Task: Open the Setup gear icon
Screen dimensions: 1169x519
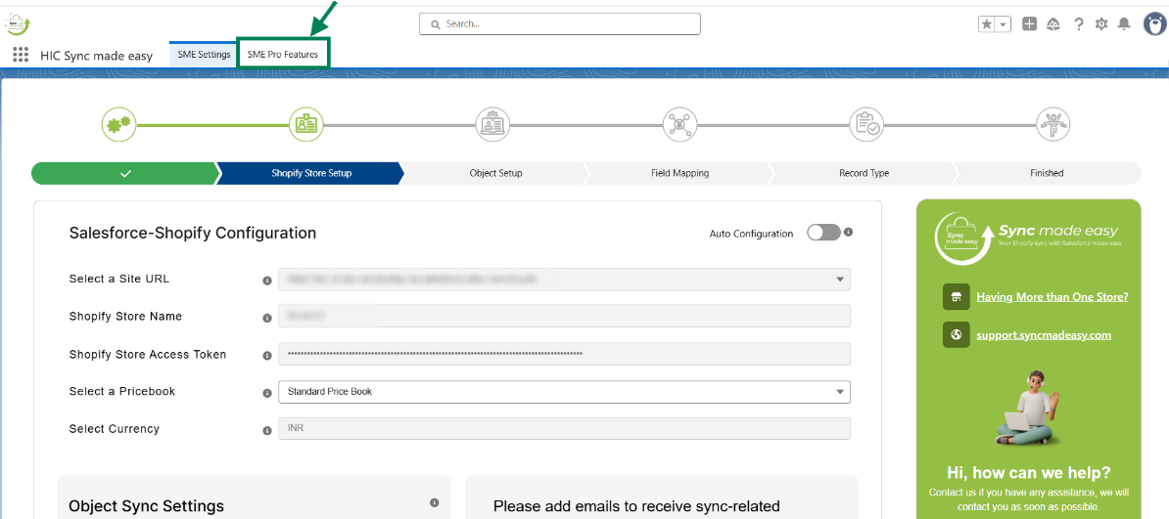Action: tap(1101, 23)
